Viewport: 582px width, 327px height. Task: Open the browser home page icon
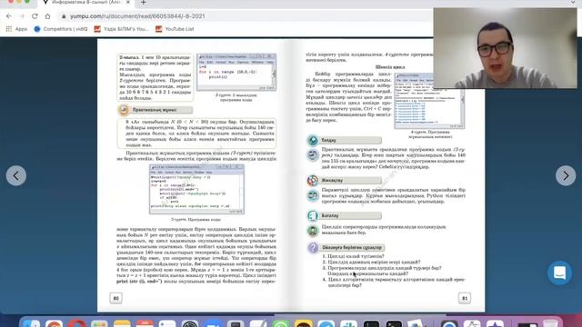click(x=47, y=16)
